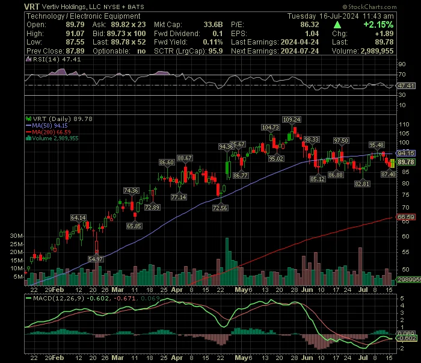The image size is (421, 363).
Task: Click the Volume legend bar icon
Action: [28, 138]
